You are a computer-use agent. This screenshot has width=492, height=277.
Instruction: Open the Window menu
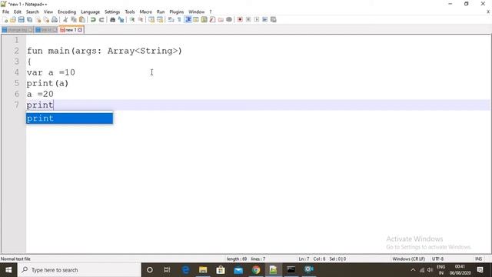(197, 12)
